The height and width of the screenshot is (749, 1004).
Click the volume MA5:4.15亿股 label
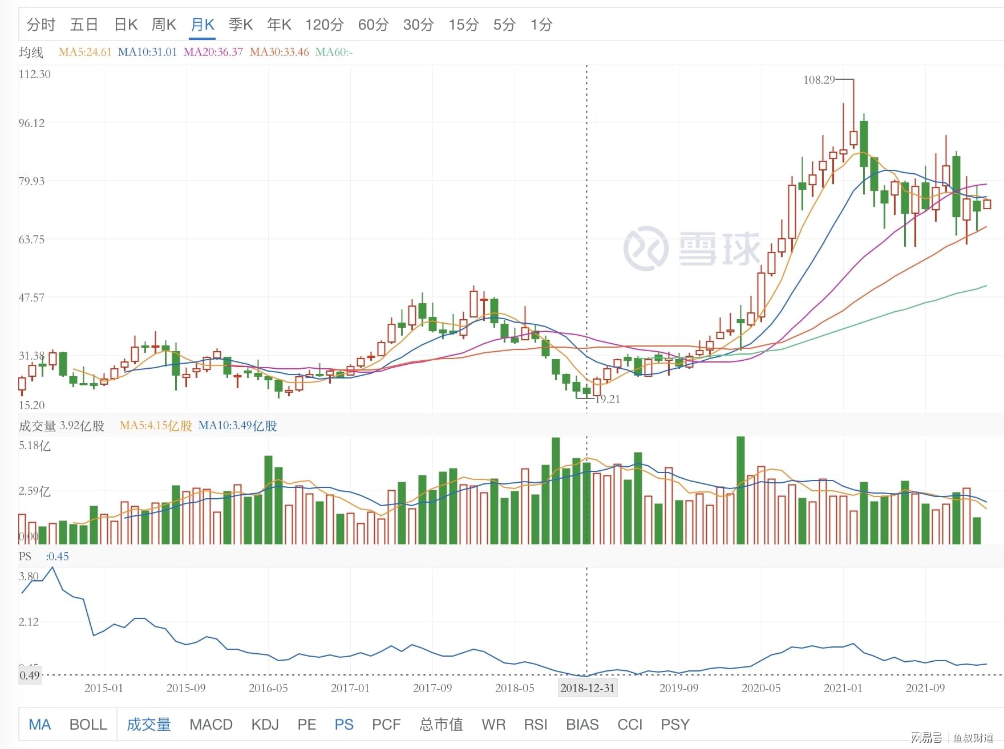click(156, 426)
